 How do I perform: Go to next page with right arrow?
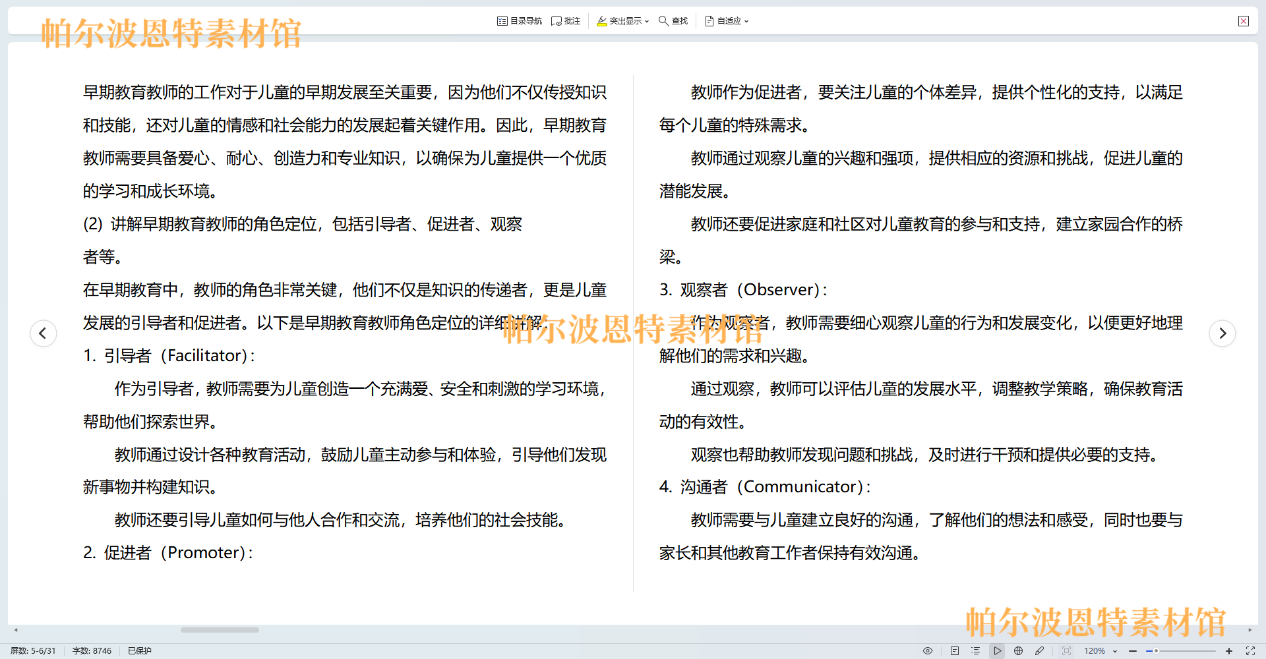[1222, 333]
